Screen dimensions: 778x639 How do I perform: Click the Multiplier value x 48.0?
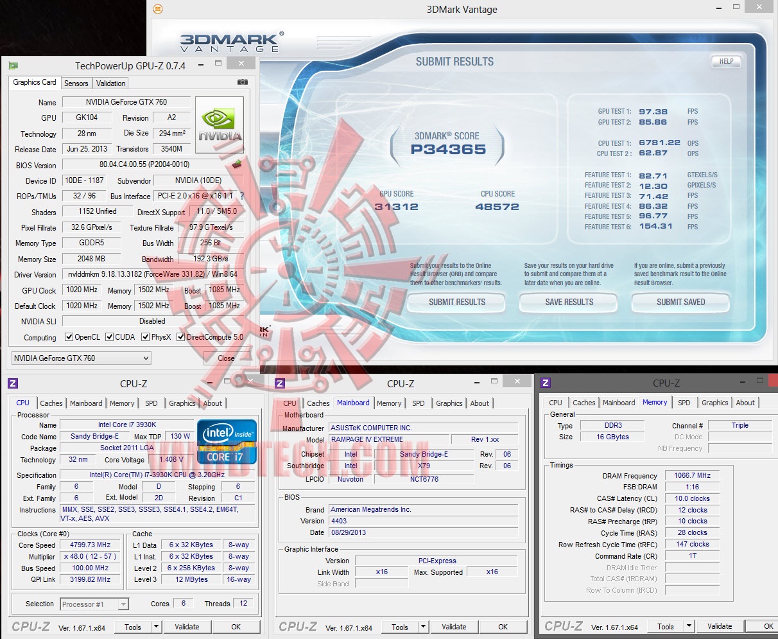(x=90, y=556)
